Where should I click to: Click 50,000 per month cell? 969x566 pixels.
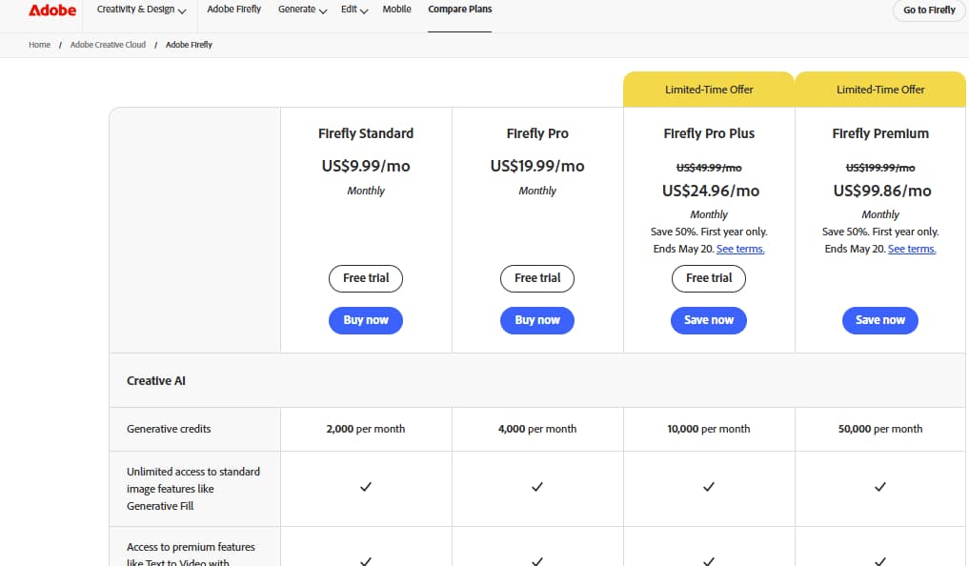click(x=880, y=429)
